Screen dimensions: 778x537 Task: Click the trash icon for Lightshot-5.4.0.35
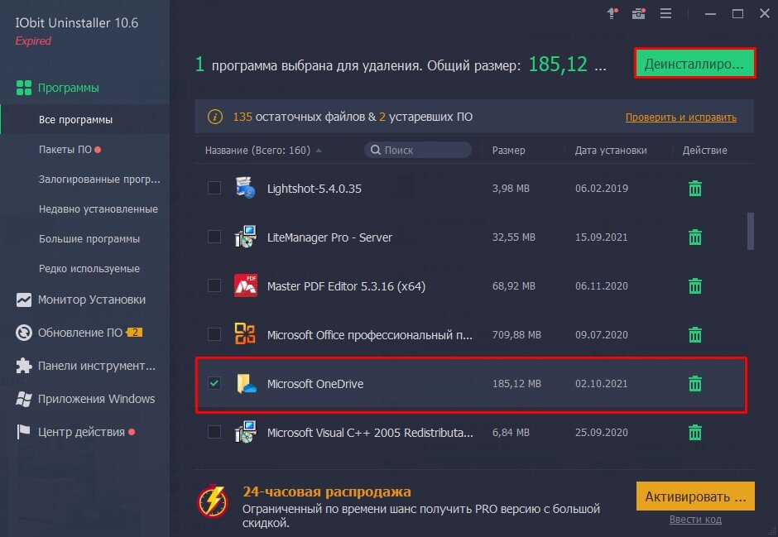click(x=694, y=189)
